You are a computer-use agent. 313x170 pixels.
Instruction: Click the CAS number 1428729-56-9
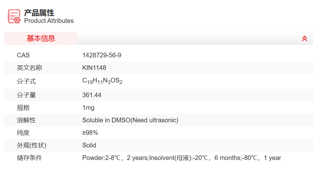pyautogui.click(x=102, y=55)
